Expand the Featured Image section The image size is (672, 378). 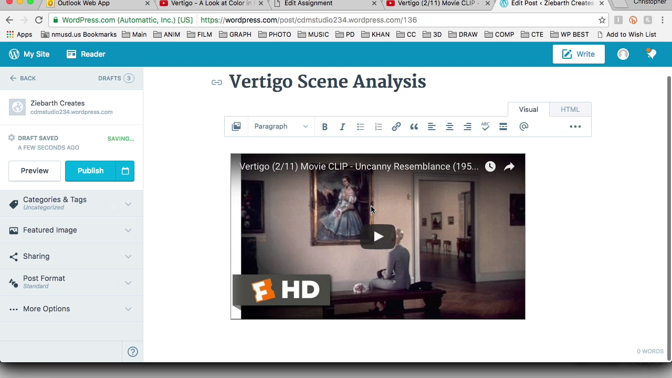71,230
